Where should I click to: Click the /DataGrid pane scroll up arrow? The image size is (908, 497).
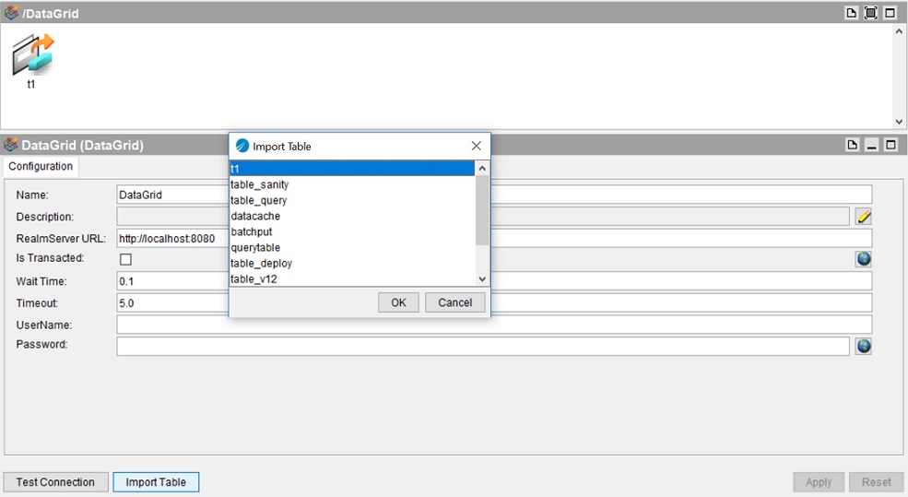(x=899, y=31)
